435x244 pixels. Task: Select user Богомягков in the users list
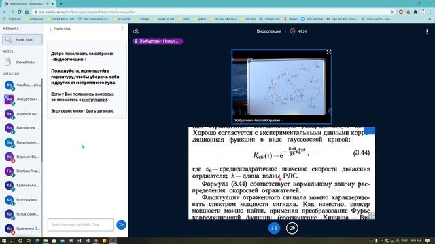coord(22,128)
